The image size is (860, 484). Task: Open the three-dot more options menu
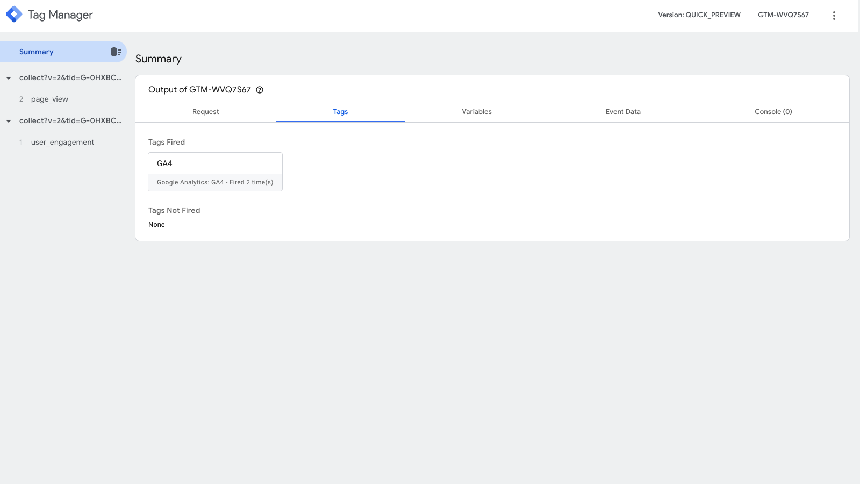pyautogui.click(x=834, y=16)
